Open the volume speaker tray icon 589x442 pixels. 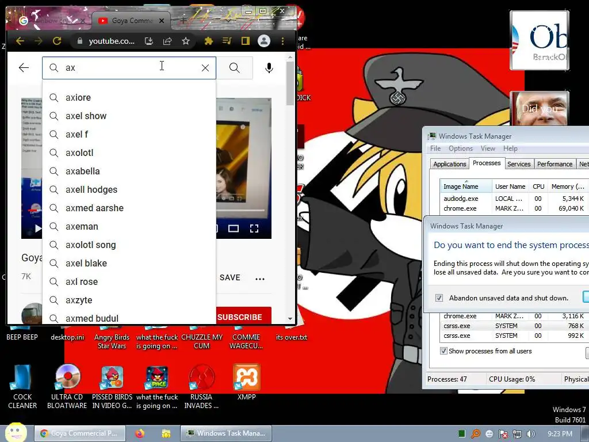(530, 434)
